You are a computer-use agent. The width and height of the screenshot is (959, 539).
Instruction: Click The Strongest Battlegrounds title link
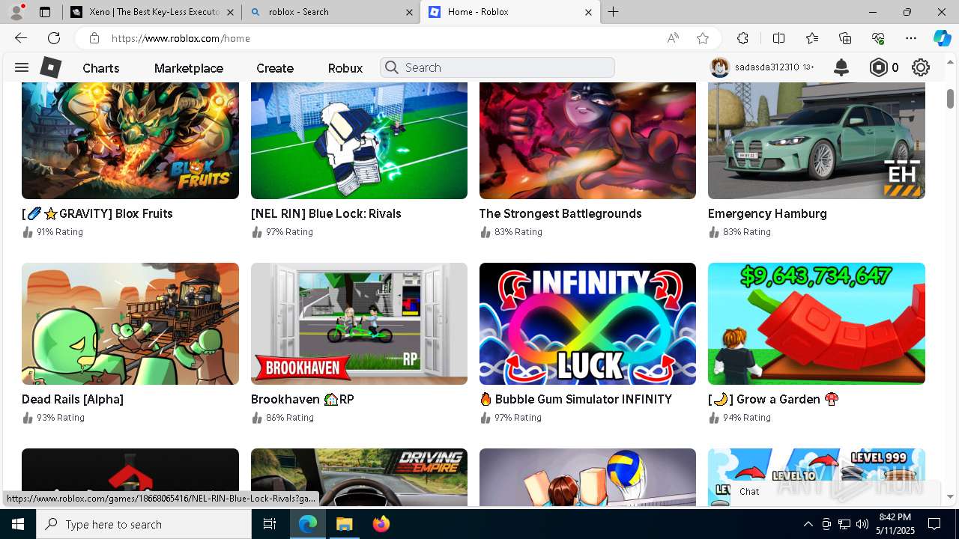click(x=560, y=213)
